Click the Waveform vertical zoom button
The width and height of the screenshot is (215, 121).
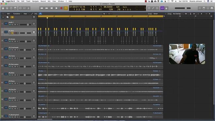click(186, 14)
